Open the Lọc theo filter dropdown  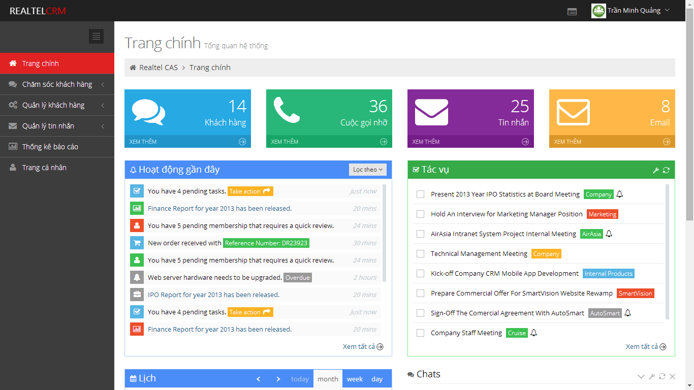coord(367,170)
